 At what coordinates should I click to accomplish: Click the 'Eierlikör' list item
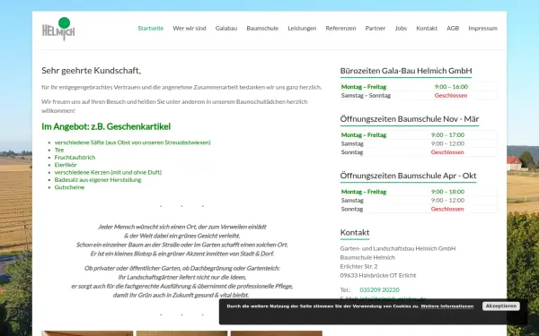point(66,165)
